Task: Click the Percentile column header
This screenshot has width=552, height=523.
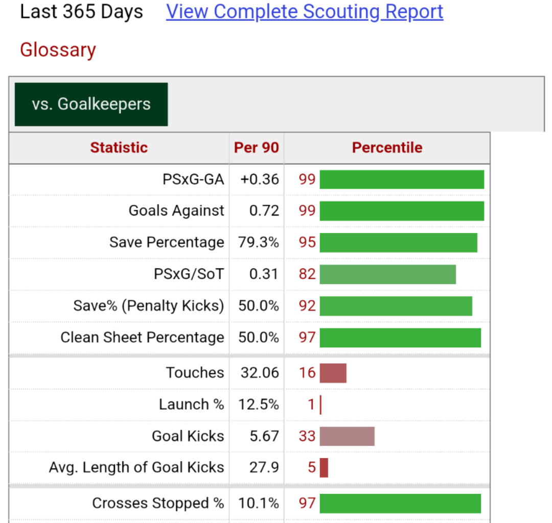Action: tap(387, 148)
